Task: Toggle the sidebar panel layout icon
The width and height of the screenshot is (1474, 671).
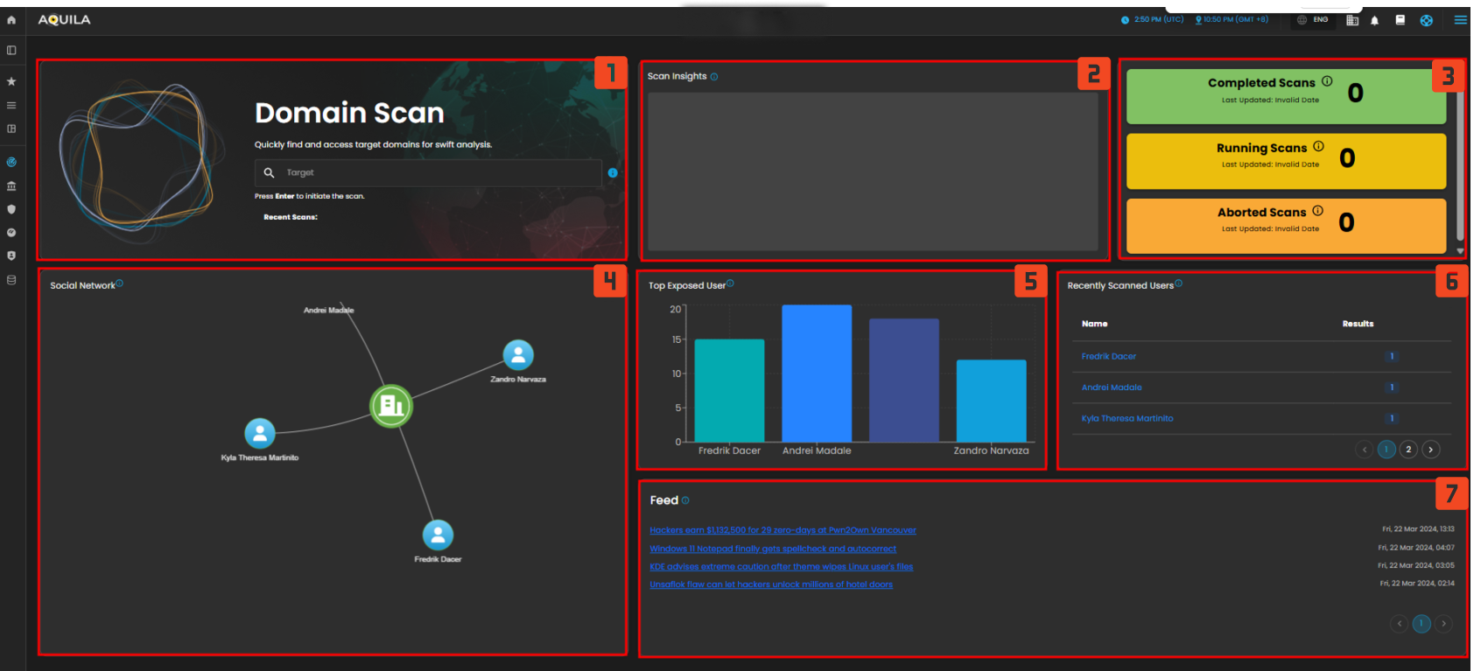Action: pos(11,51)
